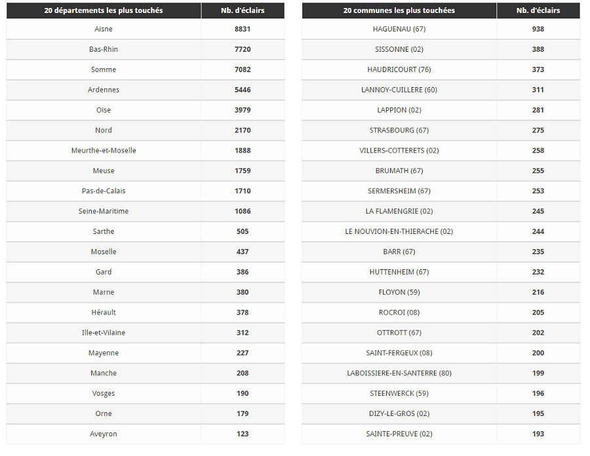Click the Pas-de-Calais department name

pyautogui.click(x=104, y=191)
